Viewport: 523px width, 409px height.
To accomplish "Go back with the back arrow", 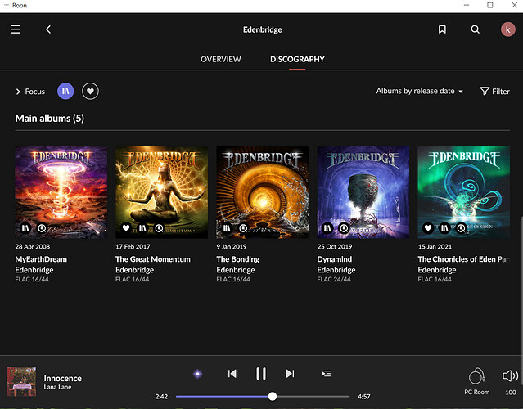I will (48, 29).
